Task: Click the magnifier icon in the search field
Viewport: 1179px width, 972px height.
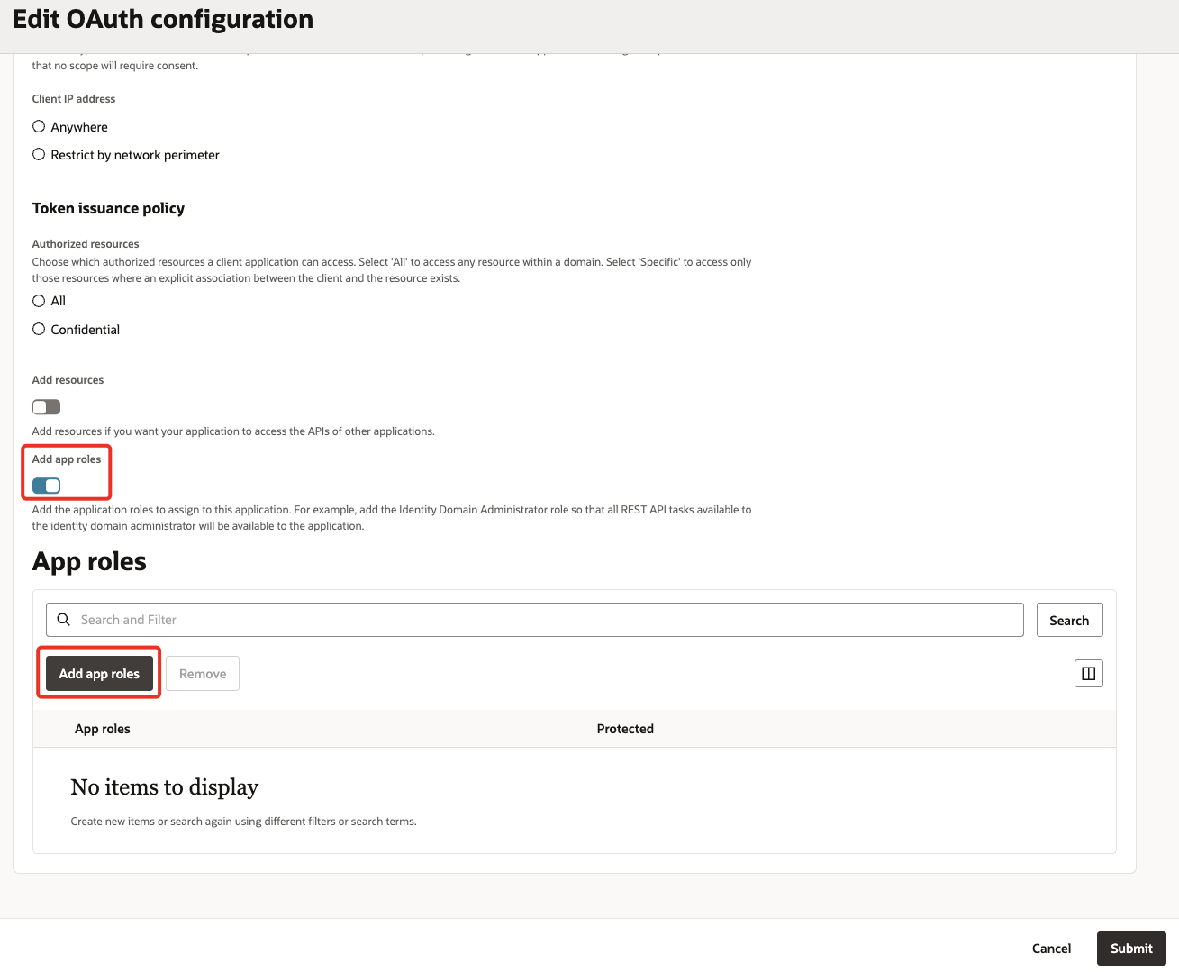Action: [x=63, y=619]
